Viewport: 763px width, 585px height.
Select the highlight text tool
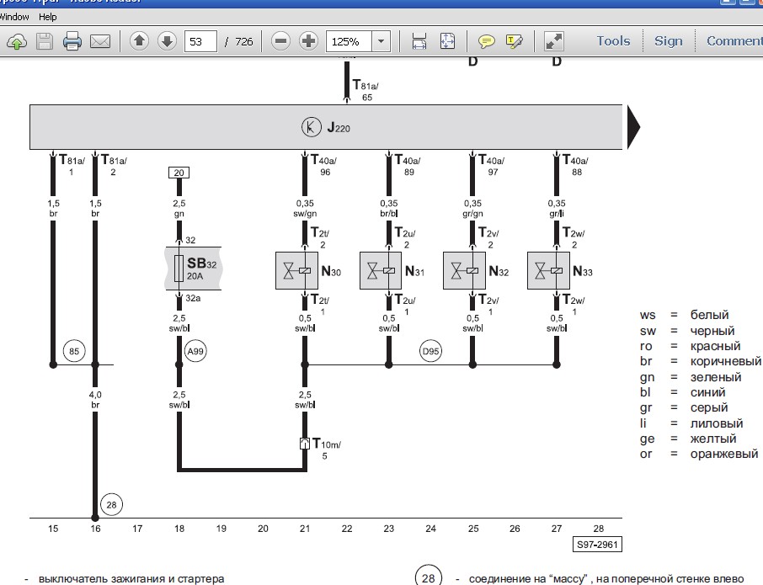[x=514, y=41]
